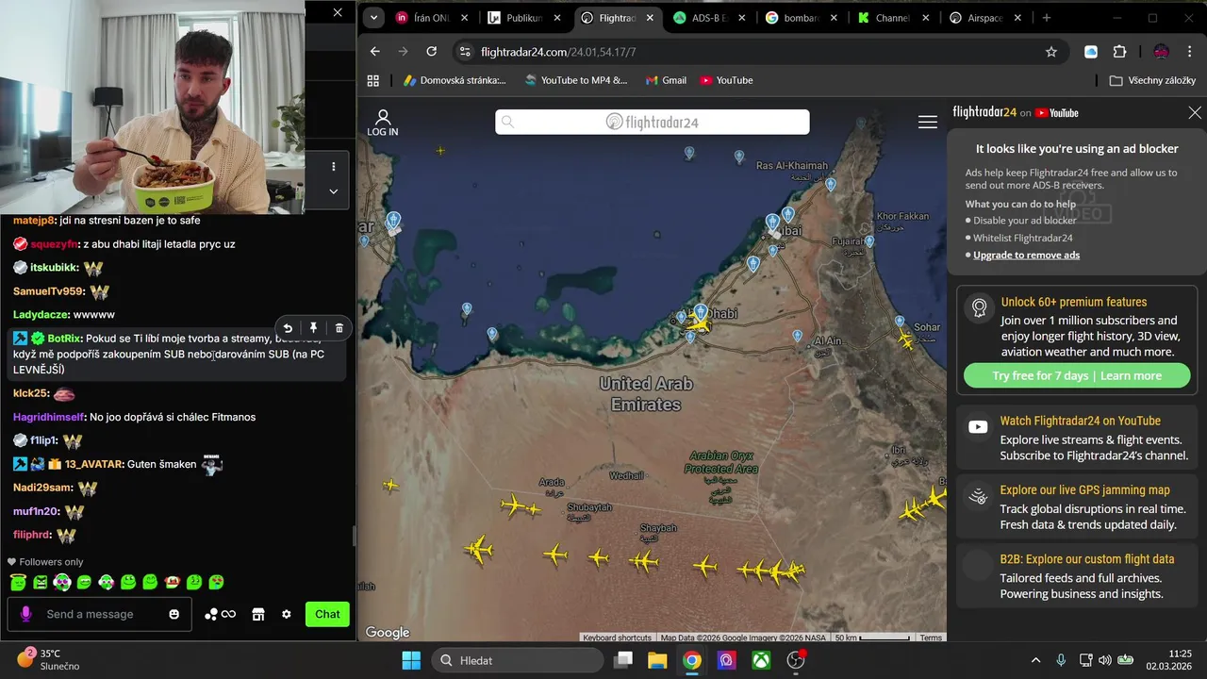Click Unlock 60+ premium features heading

coord(1074,302)
